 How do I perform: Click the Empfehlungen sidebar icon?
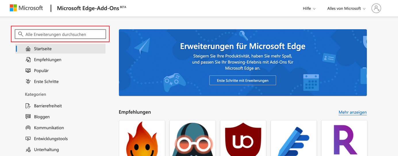[x=28, y=60]
